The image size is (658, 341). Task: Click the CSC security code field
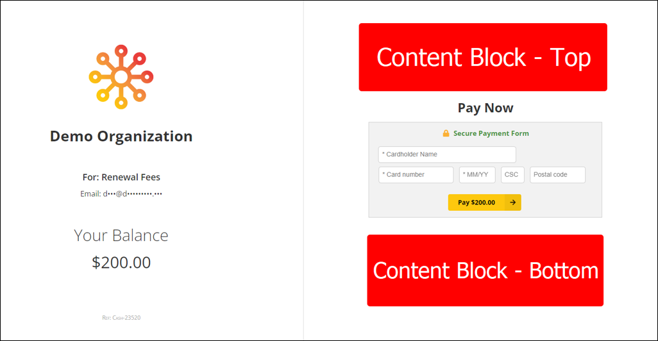(512, 175)
